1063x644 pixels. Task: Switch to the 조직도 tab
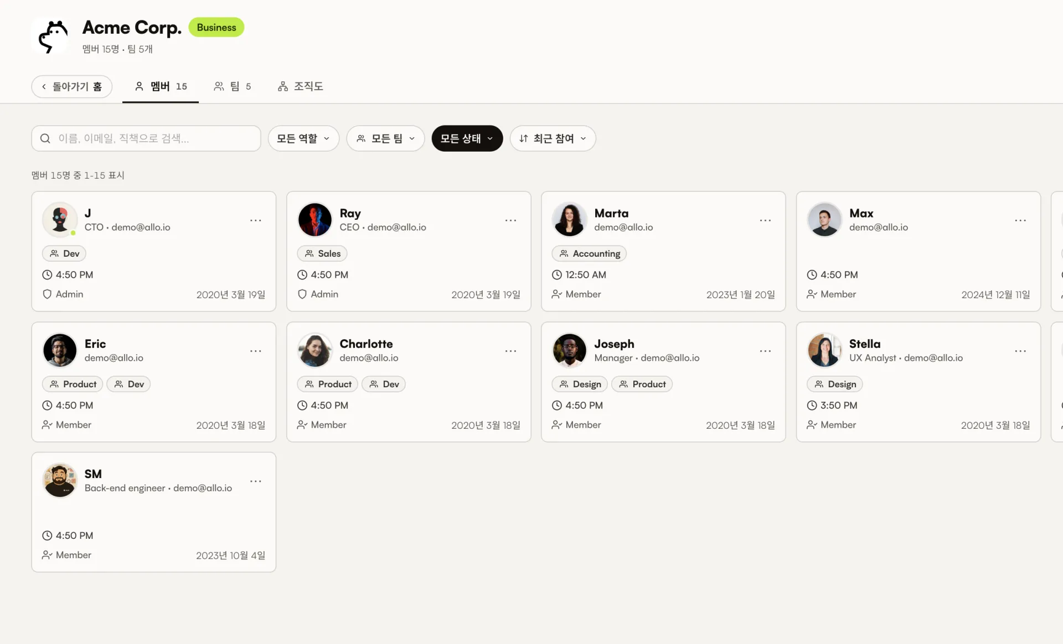[x=301, y=86]
